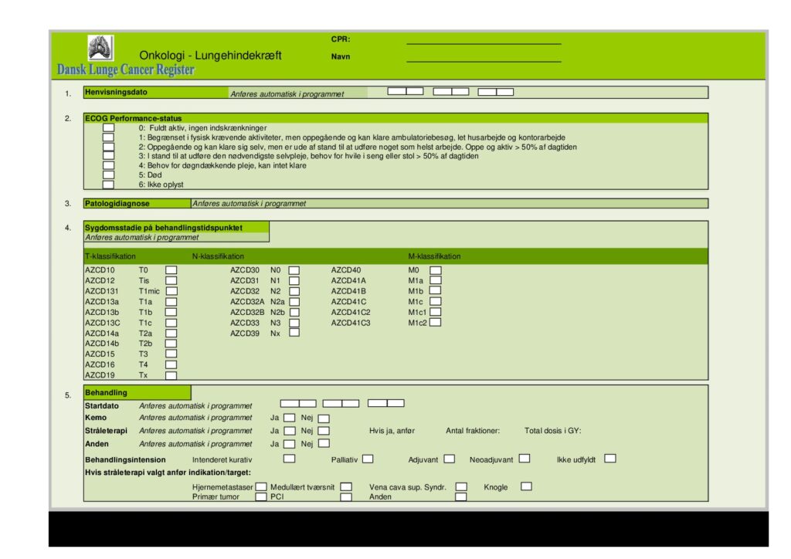Tick the Palliativ checkbox

coord(368,459)
